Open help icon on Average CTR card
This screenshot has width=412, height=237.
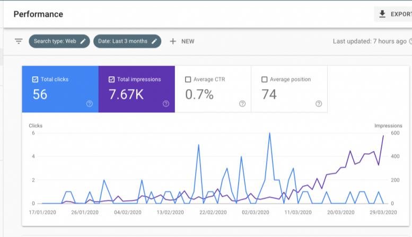tap(242, 103)
